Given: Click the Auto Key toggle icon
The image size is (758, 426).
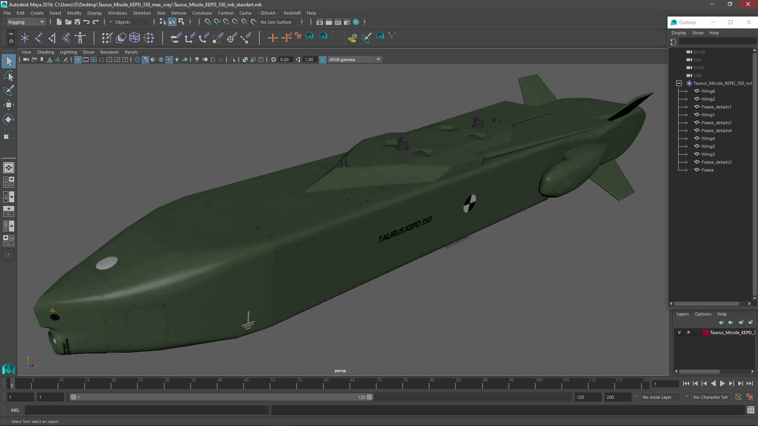Looking at the screenshot, I should click(x=738, y=397).
